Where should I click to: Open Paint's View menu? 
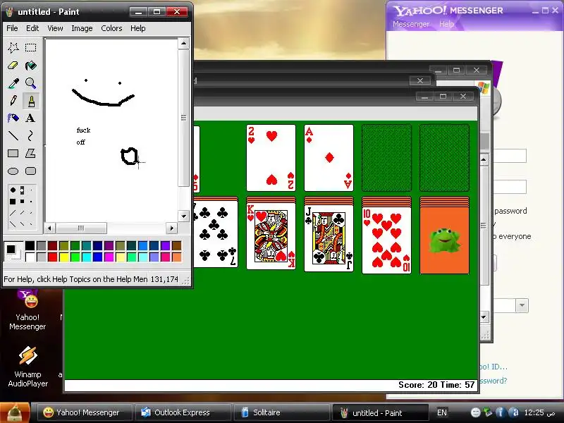[55, 28]
